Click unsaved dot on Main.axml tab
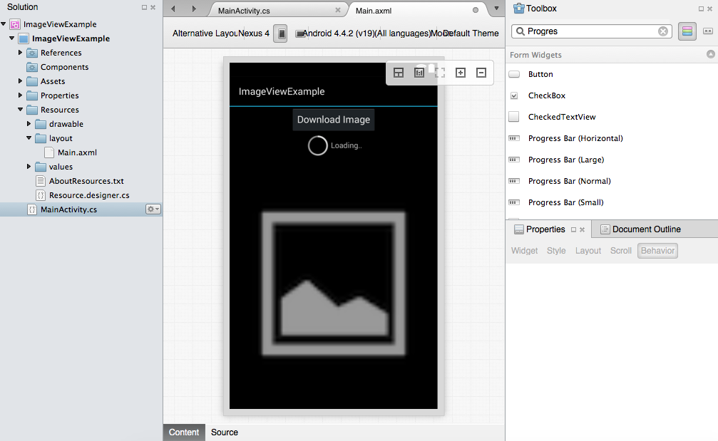718x441 pixels. coord(476,10)
